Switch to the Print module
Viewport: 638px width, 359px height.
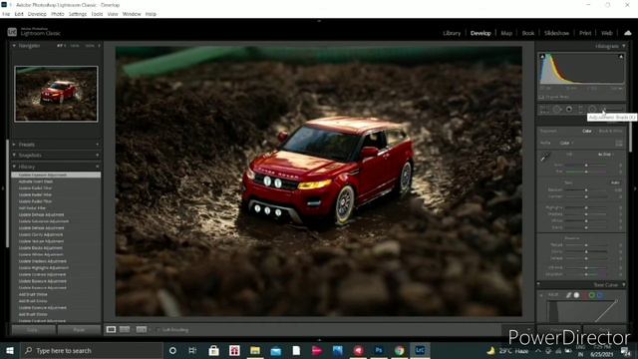[585, 33]
